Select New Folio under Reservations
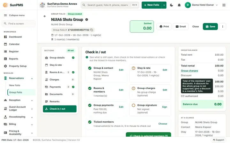This screenshot has width=230, height=143. click(15, 85)
